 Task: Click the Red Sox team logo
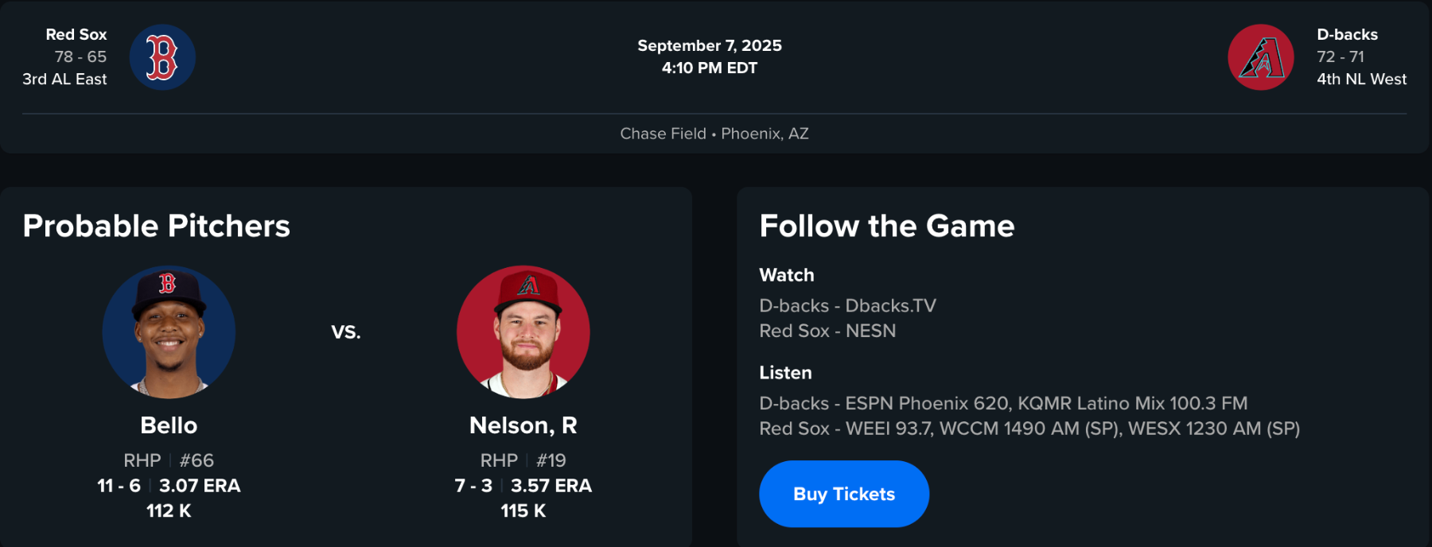click(162, 57)
